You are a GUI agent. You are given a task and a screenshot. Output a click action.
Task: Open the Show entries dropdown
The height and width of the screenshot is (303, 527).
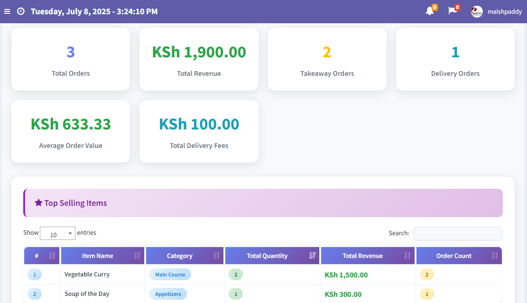point(57,233)
